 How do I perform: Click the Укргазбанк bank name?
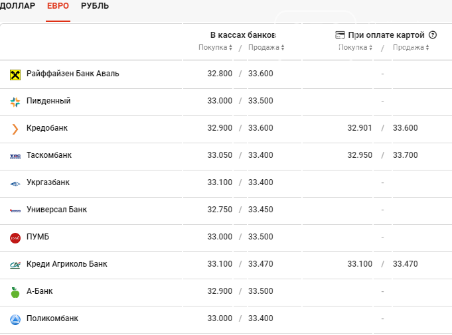coord(48,182)
